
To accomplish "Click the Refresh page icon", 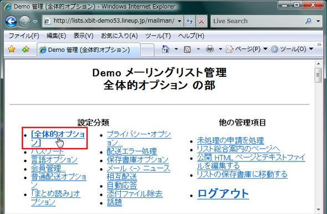I will (x=190, y=21).
